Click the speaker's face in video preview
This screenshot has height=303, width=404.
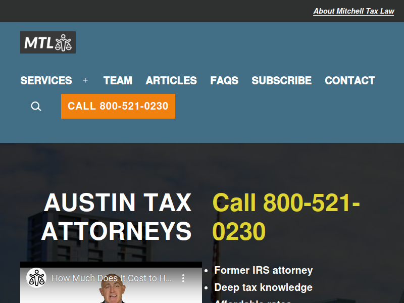pyautogui.click(x=112, y=288)
